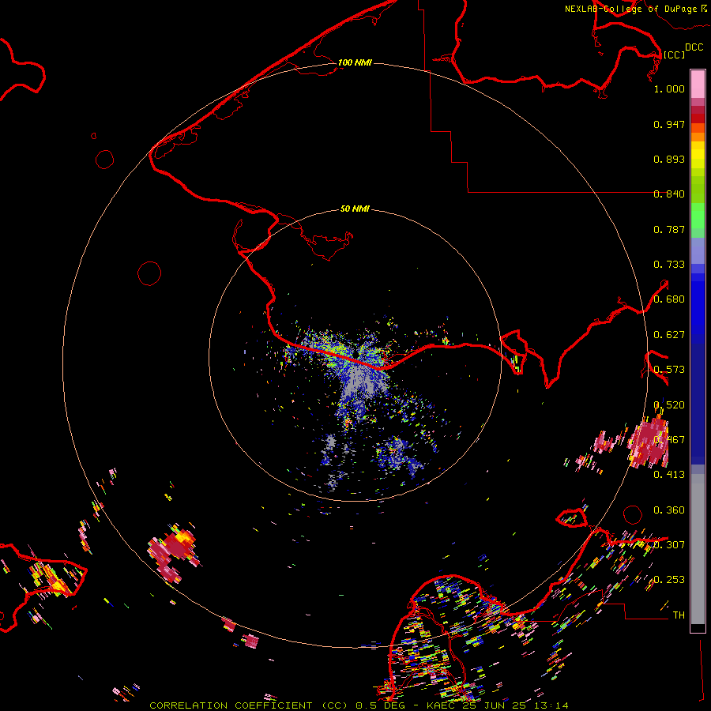The image size is (711, 711).
Task: Click the 0.680 scale value
Action: [669, 299]
